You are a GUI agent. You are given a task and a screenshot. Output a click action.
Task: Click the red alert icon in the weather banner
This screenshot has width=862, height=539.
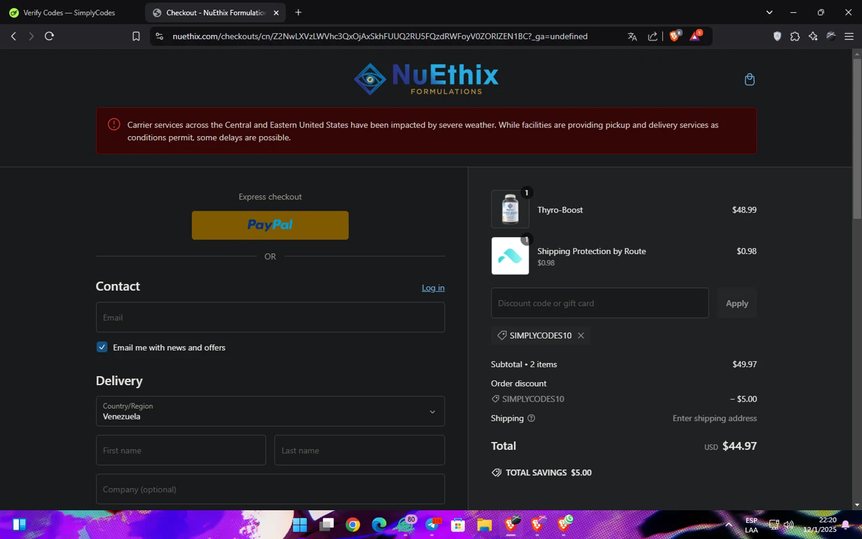114,124
